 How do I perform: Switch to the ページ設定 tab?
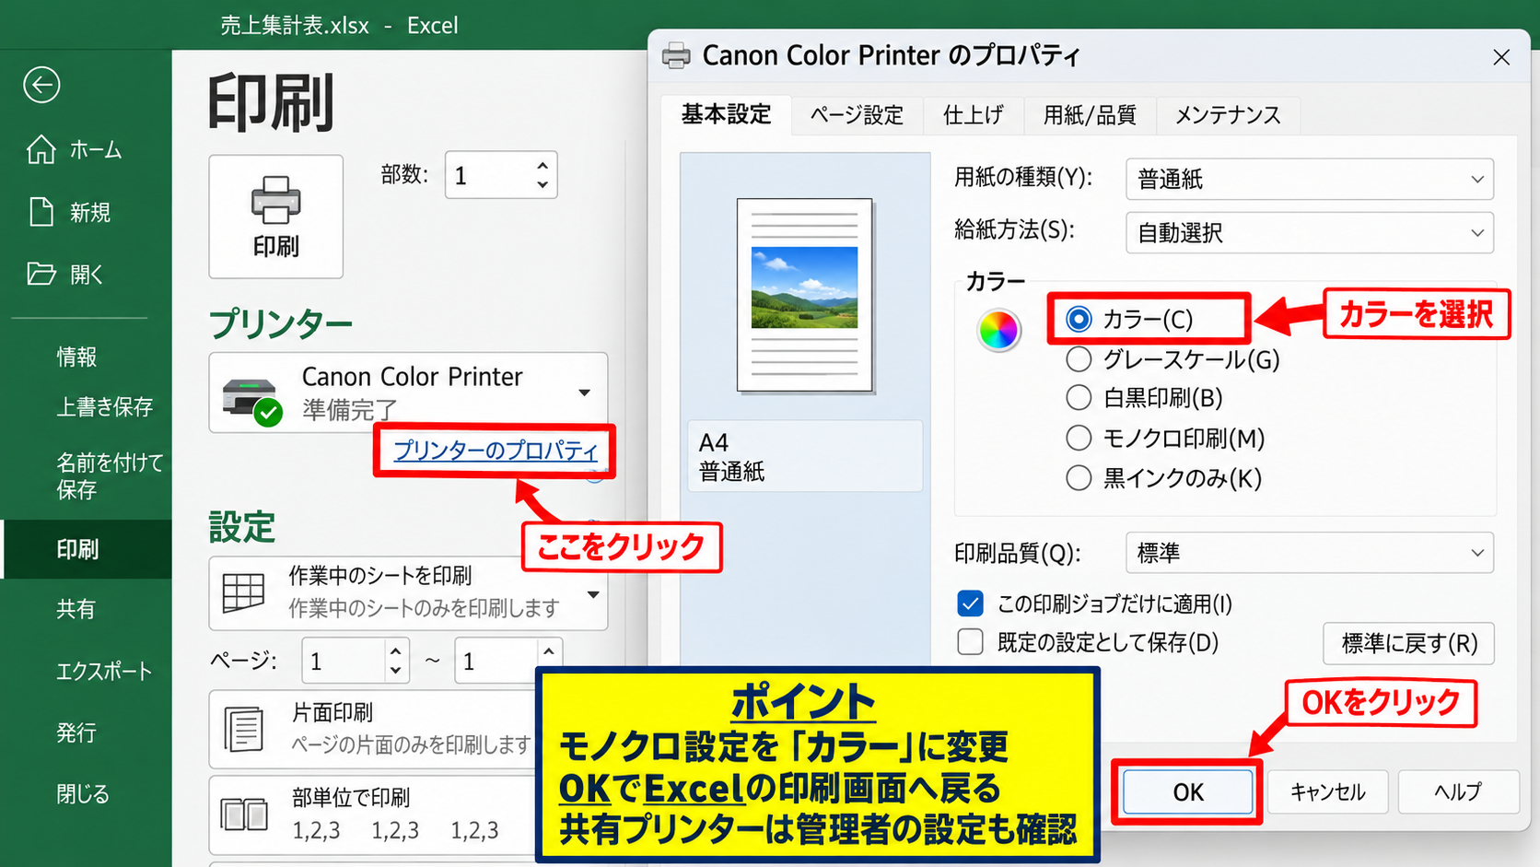[x=857, y=115]
